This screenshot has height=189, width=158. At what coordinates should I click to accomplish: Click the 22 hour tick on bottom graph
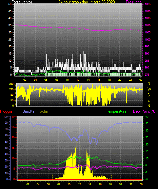[131, 184]
